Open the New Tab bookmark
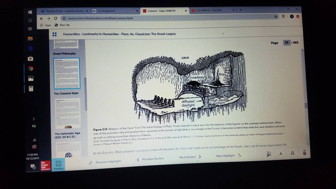Screen dimensions: 336x189 (x=62, y=25)
